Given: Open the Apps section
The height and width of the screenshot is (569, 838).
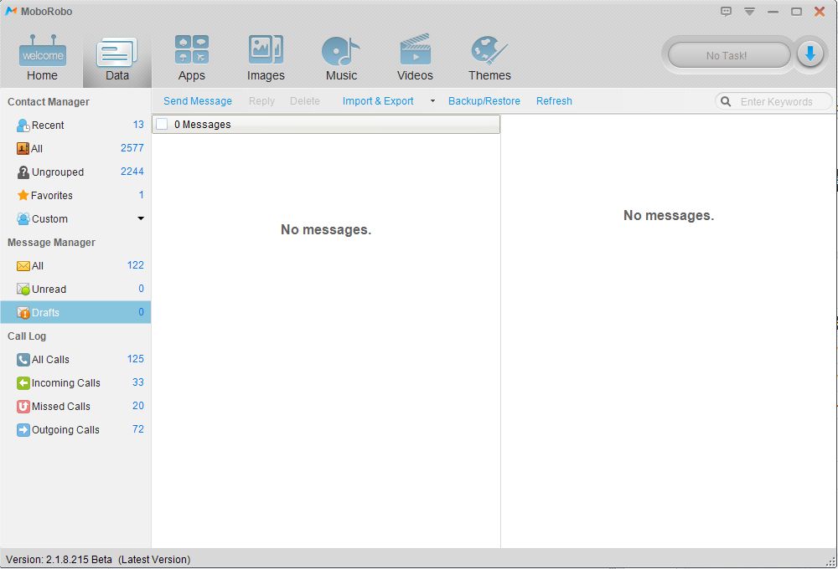Looking at the screenshot, I should pos(192,59).
